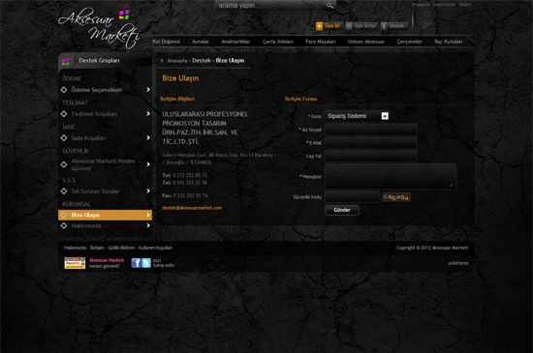Image resolution: width=533 pixels, height=353 pixels.
Task: Click the search magnifier icon
Action: [329, 6]
